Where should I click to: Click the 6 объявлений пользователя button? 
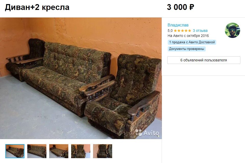[x=204, y=60]
